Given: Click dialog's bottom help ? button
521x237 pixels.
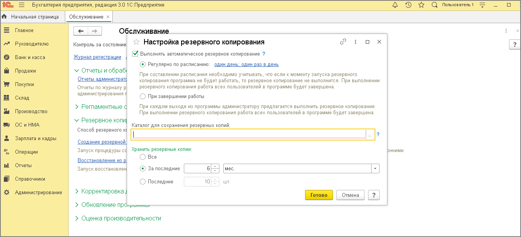Looking at the screenshot, I should (374, 195).
